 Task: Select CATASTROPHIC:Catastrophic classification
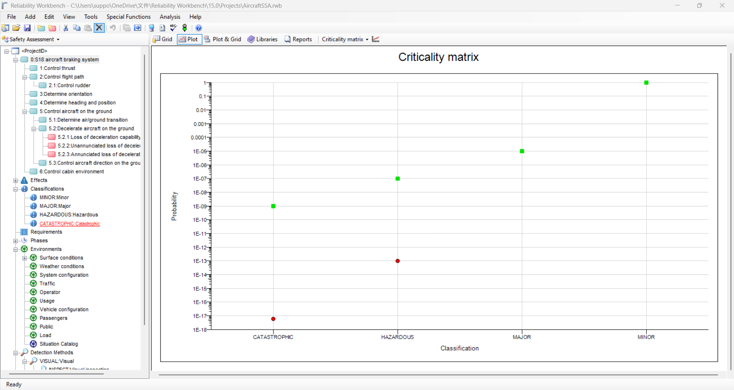[70, 224]
